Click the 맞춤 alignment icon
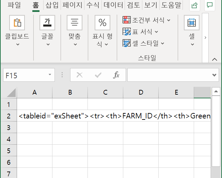 pos(75,23)
